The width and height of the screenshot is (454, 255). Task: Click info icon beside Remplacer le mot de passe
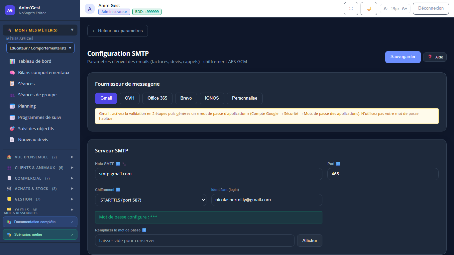pyautogui.click(x=144, y=230)
